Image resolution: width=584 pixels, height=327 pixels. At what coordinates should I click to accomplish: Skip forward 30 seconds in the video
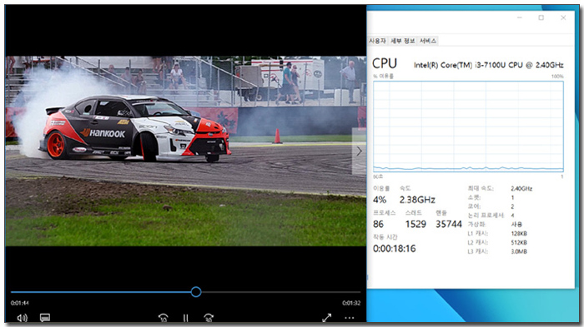[x=209, y=318]
